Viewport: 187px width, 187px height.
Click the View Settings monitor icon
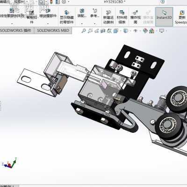click(162, 31)
